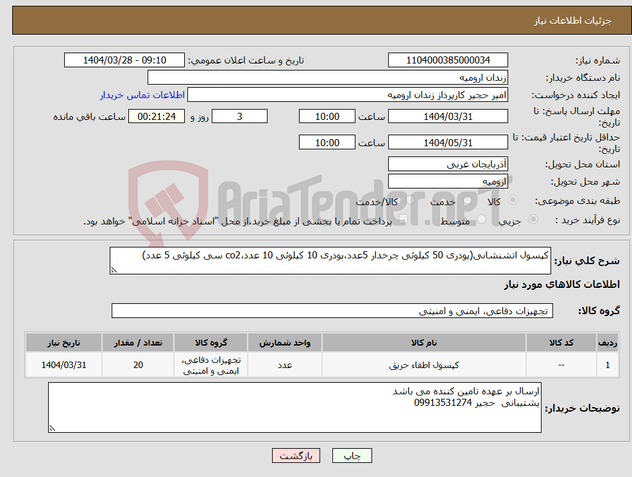Toggle the Islamic treasury payment checkbox
The image size is (632, 477).
point(403,219)
